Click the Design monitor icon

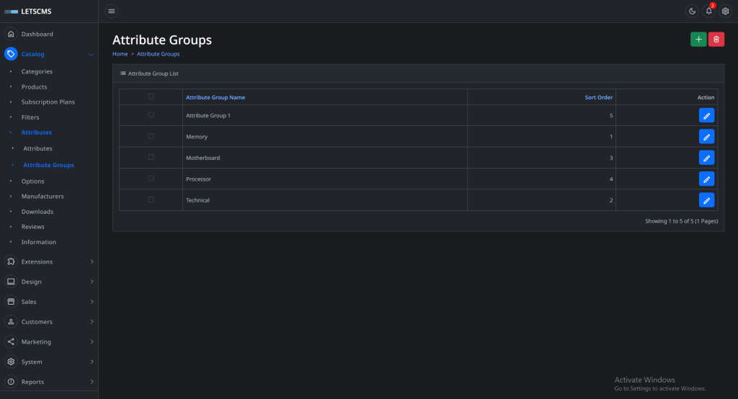coord(11,282)
